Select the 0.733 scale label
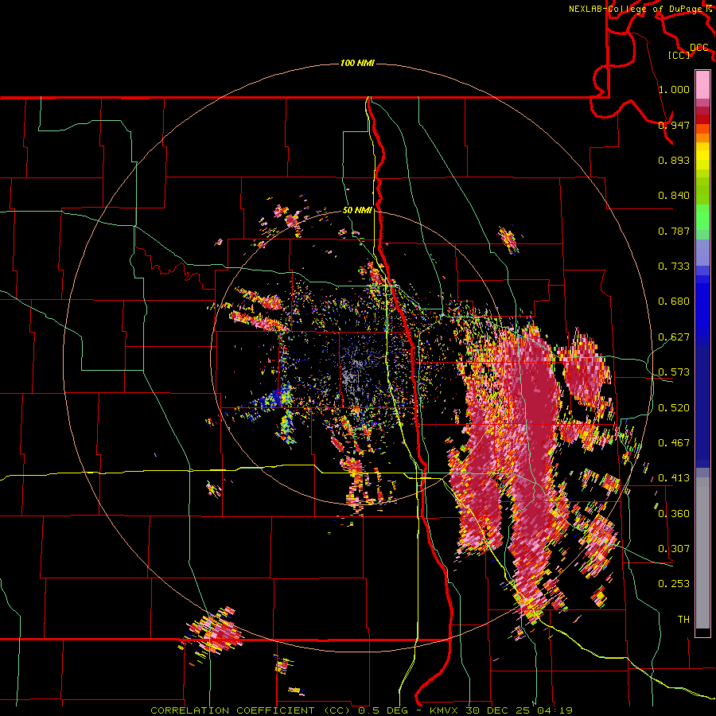Image resolution: width=716 pixels, height=716 pixels. [674, 266]
